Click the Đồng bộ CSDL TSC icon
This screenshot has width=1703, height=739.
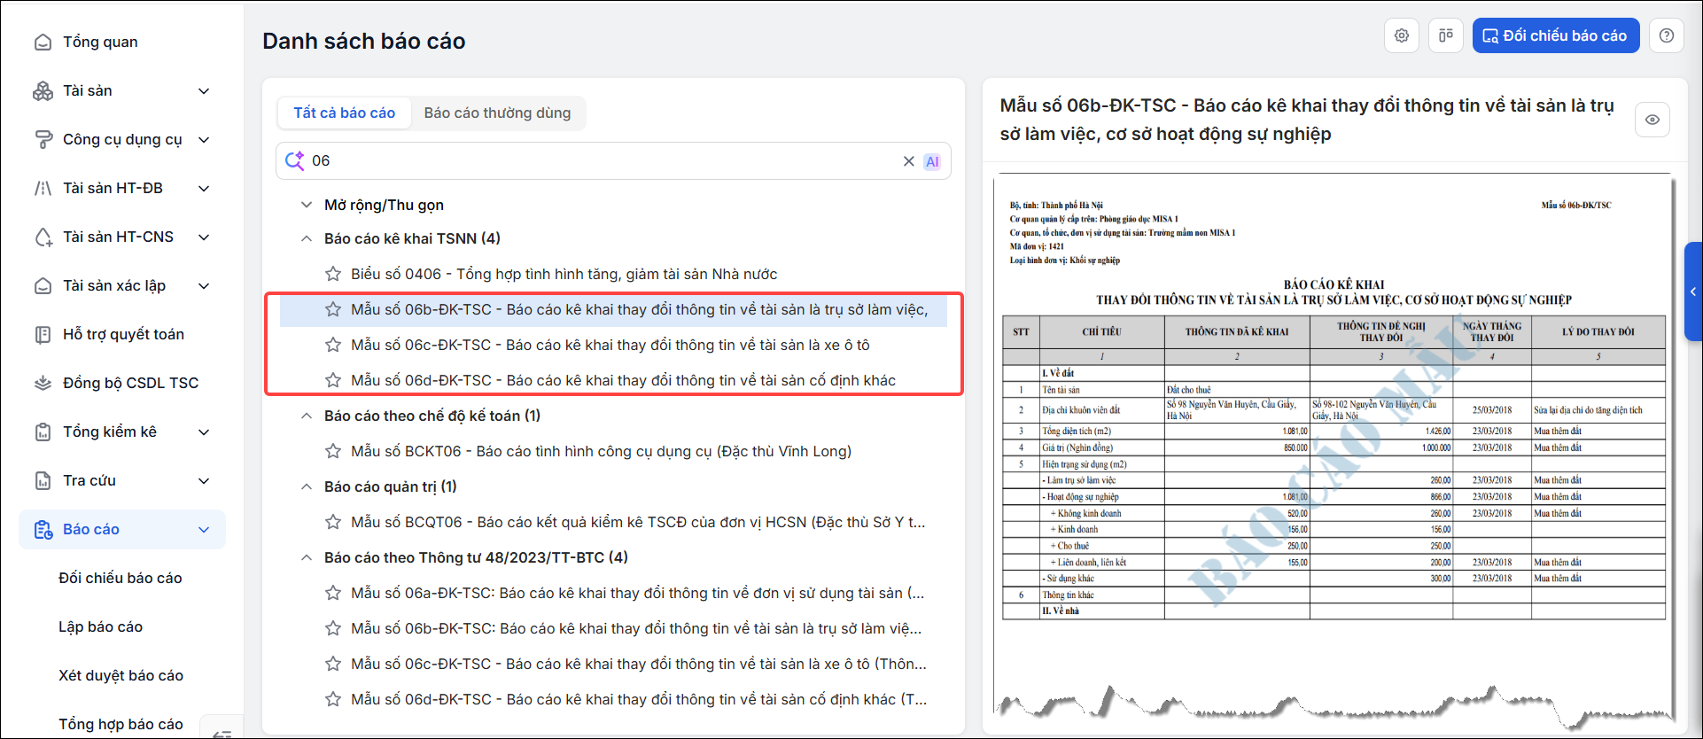[43, 384]
